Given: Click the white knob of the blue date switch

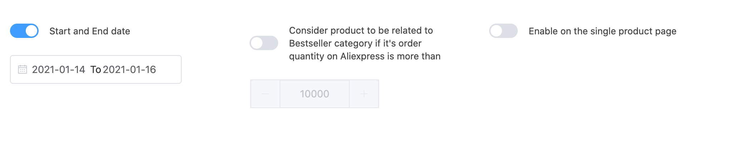Looking at the screenshot, I should (x=32, y=31).
